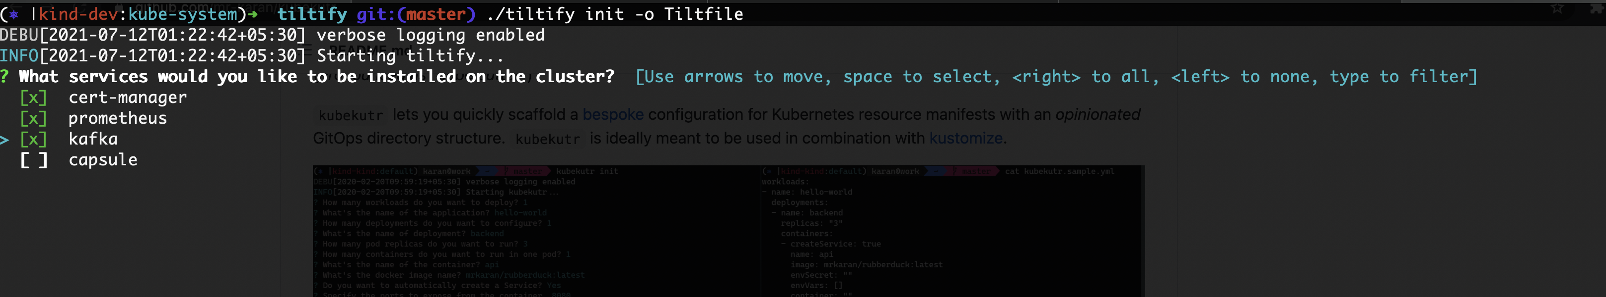Click the 'kind-dev' context name in prompt
1606x297 pixels.
(78, 14)
